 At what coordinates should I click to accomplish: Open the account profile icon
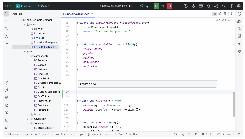coord(239,6)
